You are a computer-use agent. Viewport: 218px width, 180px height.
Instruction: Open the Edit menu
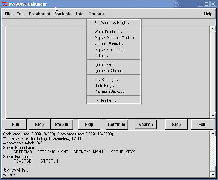(20, 14)
